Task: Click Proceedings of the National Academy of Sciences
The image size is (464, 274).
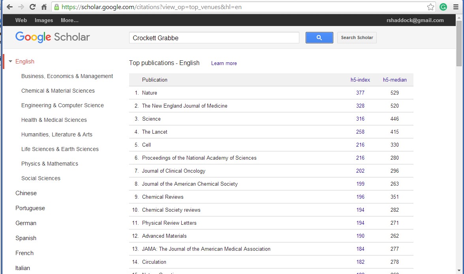Action: [x=199, y=158]
